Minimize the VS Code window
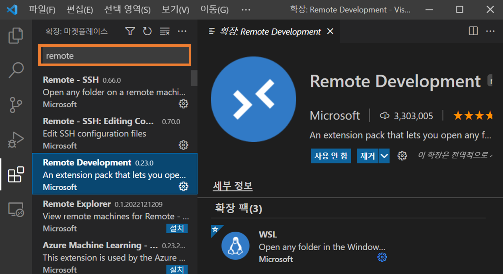Viewport: 503px width, 274px height. click(x=429, y=10)
